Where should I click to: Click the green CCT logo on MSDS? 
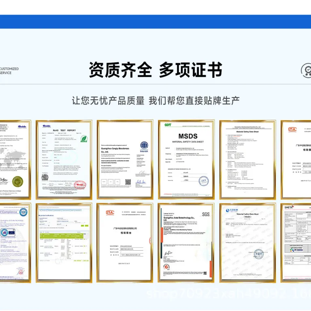point(168,125)
